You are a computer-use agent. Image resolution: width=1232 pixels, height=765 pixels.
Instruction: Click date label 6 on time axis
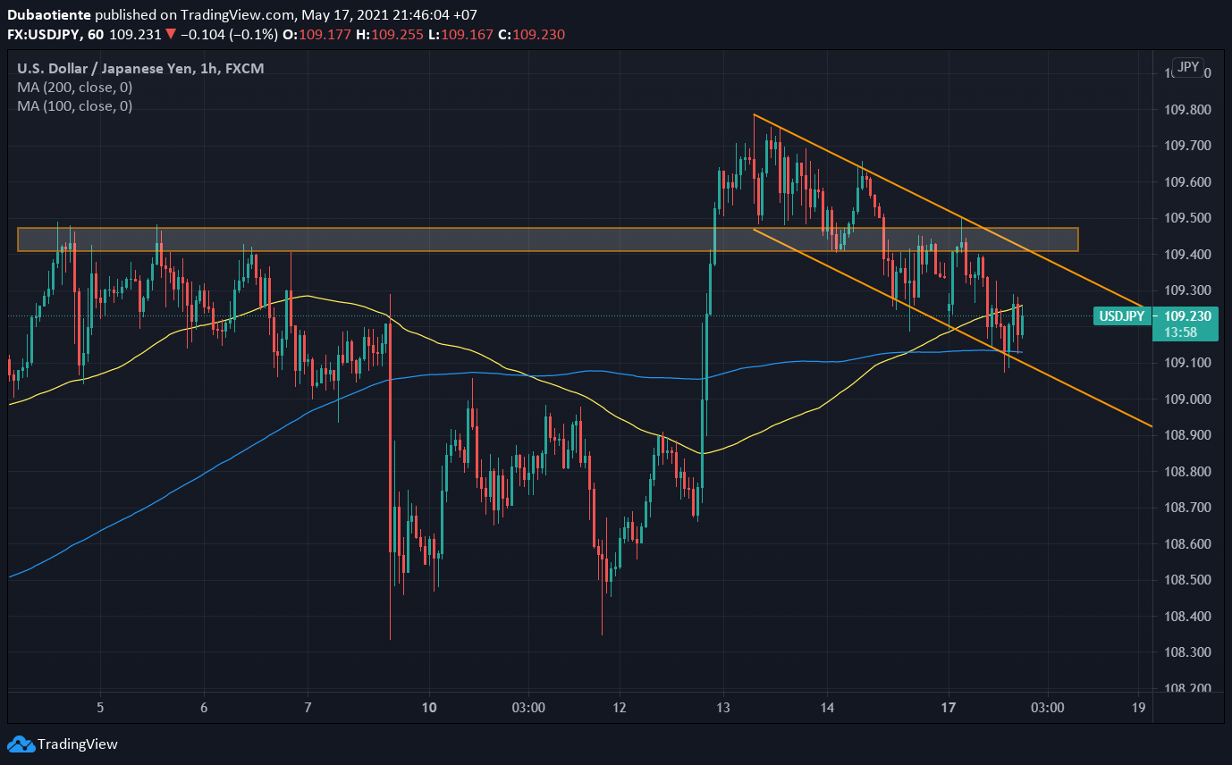(205, 707)
